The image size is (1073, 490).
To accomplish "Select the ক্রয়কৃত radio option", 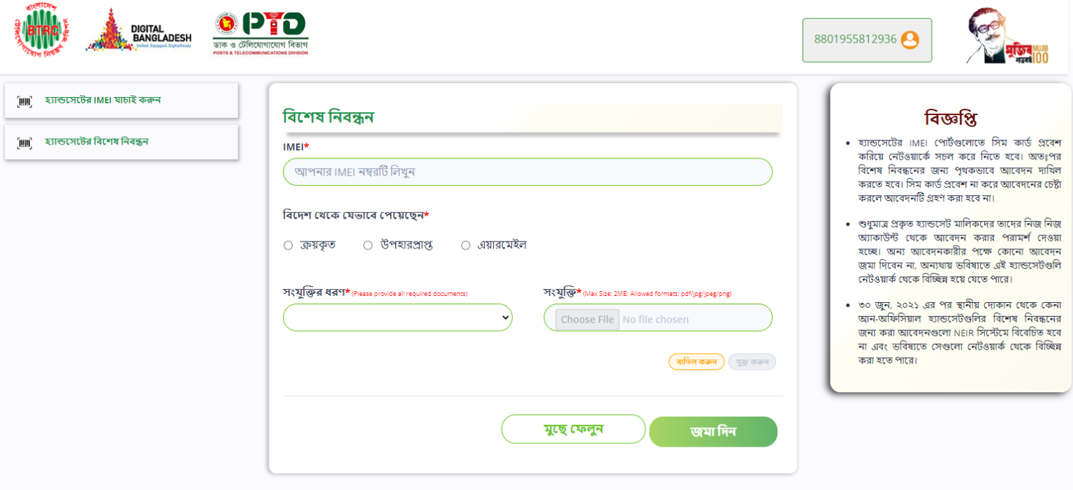I will point(288,245).
